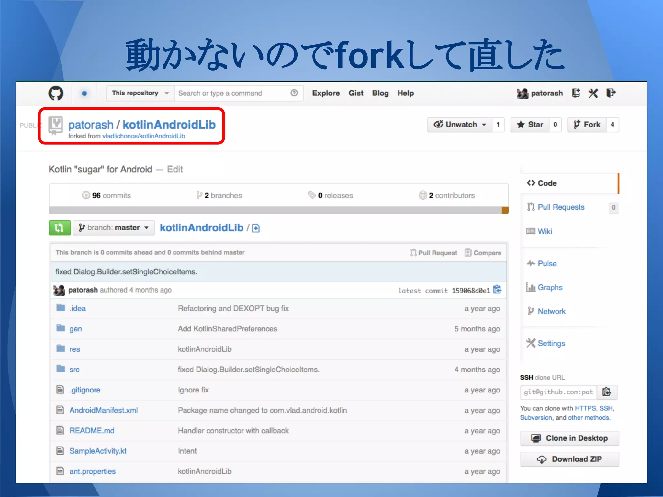The image size is (663, 497).
Task: Open the gen folder
Action: click(x=75, y=329)
